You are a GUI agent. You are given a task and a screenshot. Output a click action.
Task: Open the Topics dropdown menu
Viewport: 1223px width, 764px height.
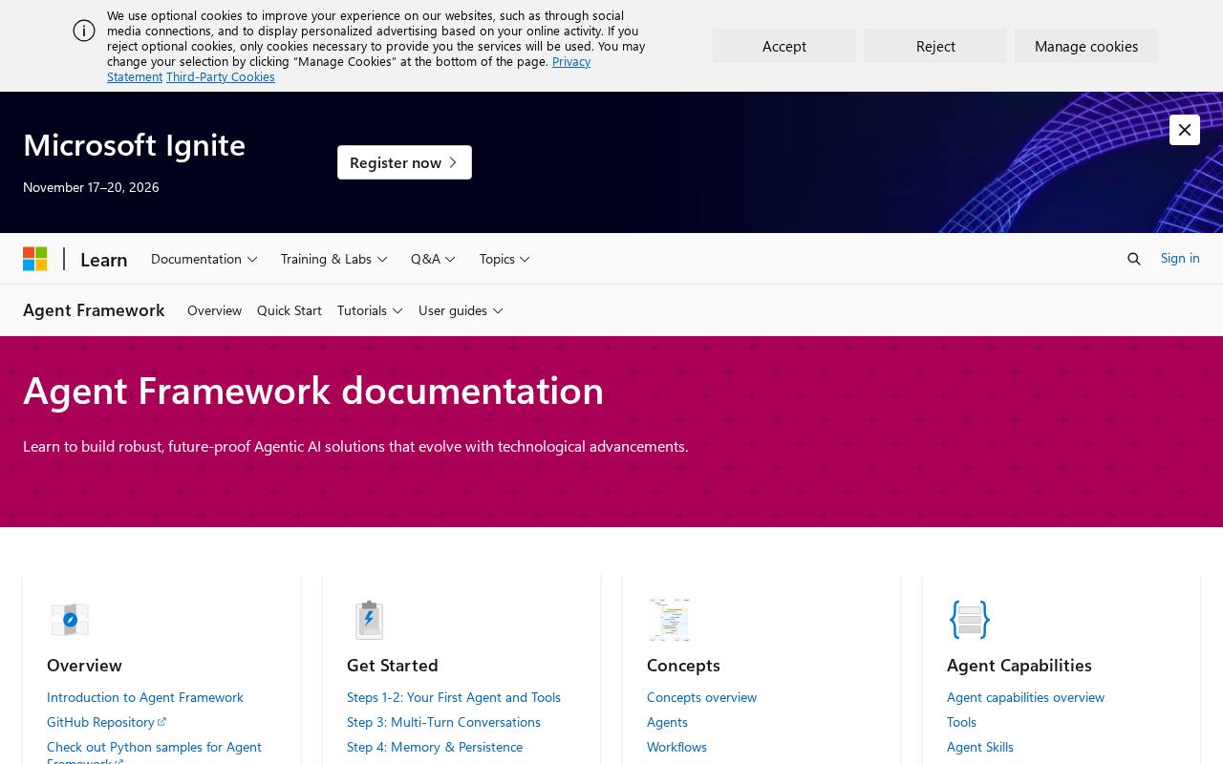coord(504,259)
